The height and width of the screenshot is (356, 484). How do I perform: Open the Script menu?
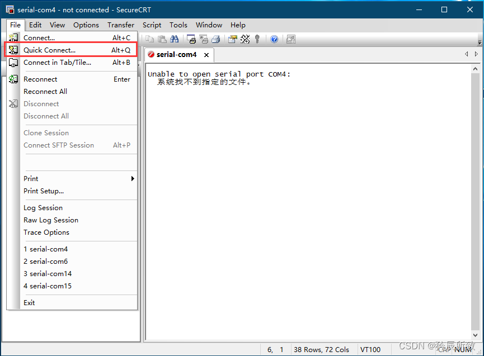click(152, 25)
